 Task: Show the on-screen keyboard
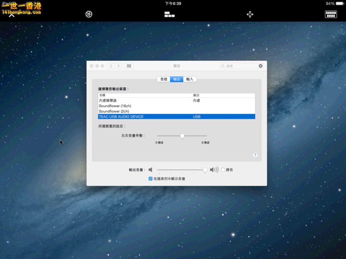pyautogui.click(x=331, y=14)
